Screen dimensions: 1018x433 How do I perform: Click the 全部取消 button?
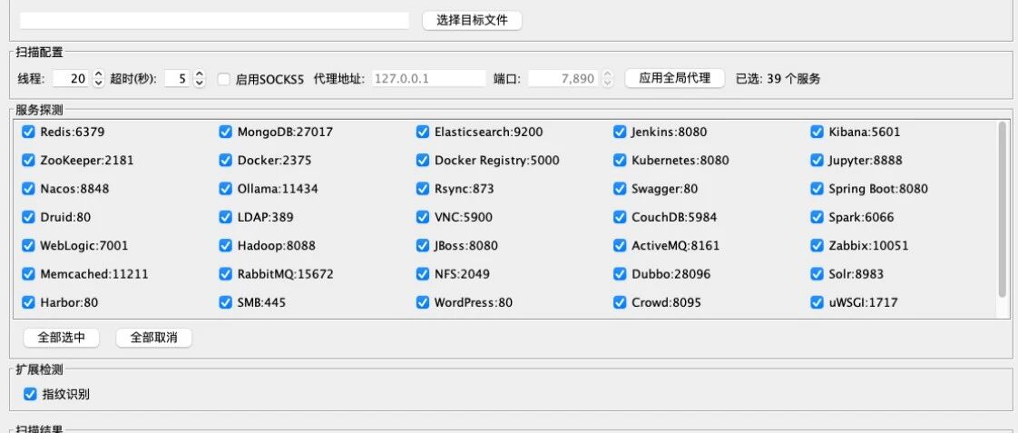click(x=154, y=338)
